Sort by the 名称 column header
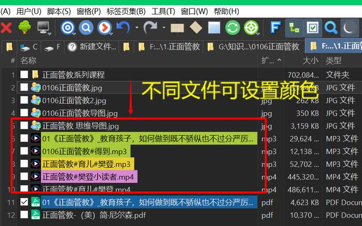362x226 pixels. 28,61
